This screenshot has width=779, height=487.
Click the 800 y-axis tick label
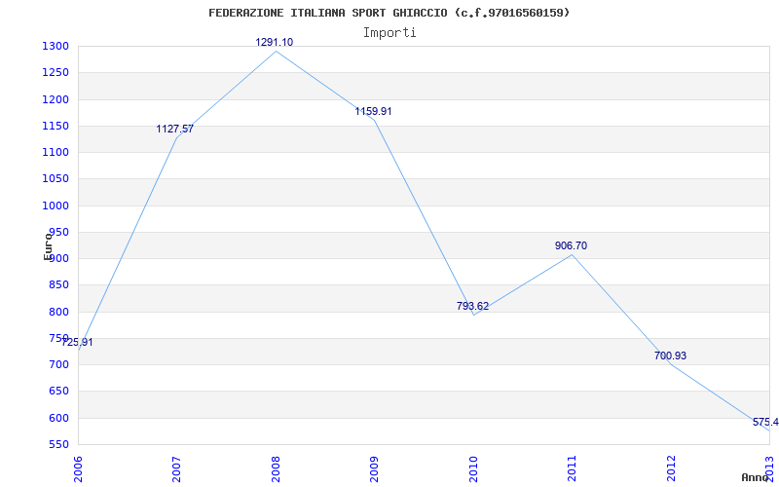(59, 312)
